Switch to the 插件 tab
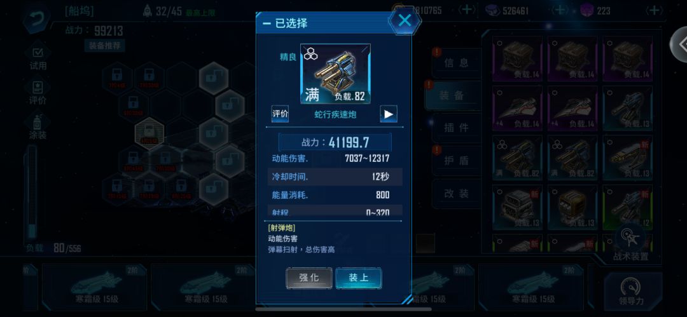This screenshot has width=687, height=317. [x=456, y=128]
